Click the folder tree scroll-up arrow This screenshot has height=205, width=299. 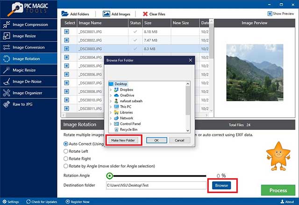tap(188, 84)
